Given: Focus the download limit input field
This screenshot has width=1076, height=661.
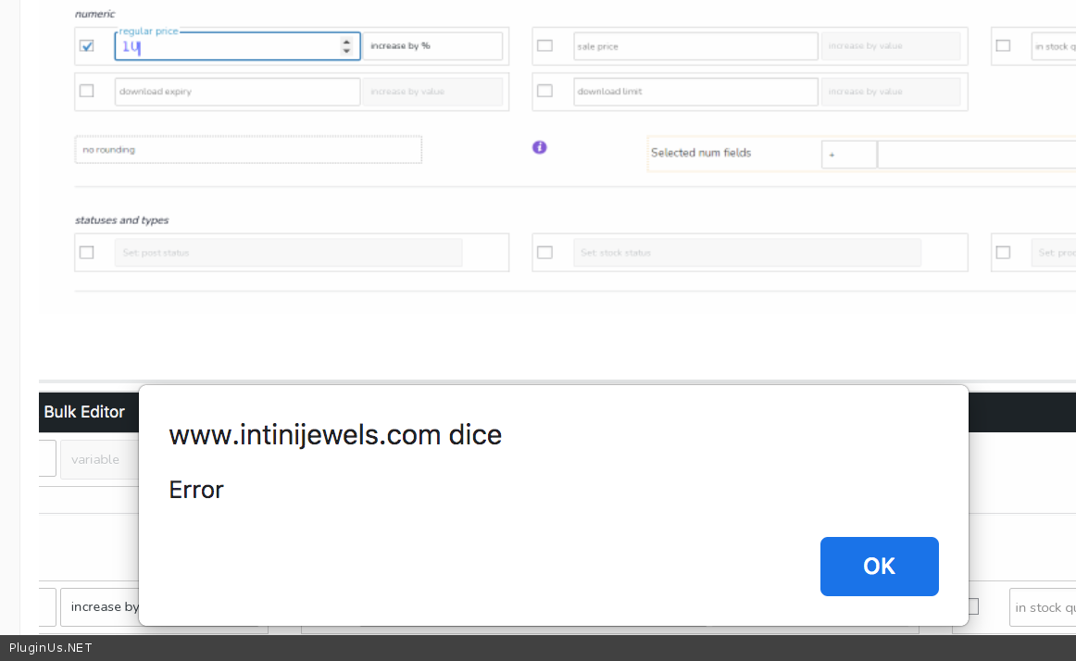Looking at the screenshot, I should pyautogui.click(x=694, y=92).
